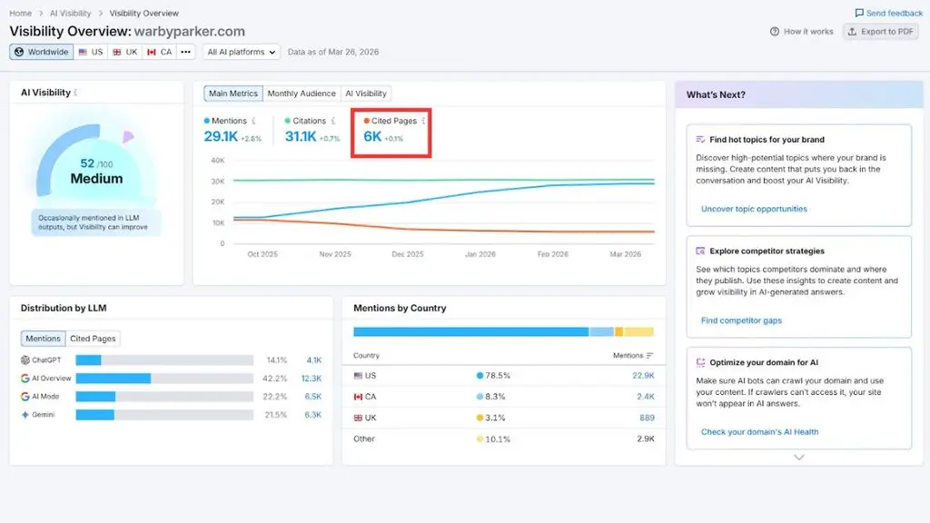Click the UK flag in Mentions by Country table

tap(358, 418)
